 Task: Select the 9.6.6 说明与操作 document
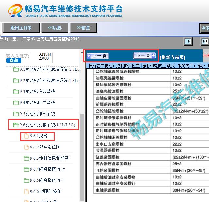43,191
